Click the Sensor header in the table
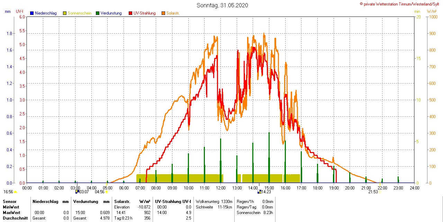 pyautogui.click(x=10, y=201)
